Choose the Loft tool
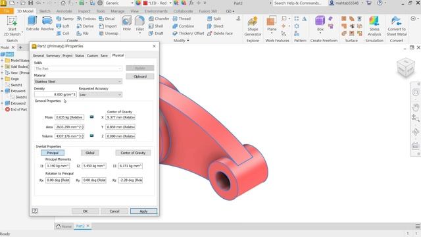 [x=63, y=26]
